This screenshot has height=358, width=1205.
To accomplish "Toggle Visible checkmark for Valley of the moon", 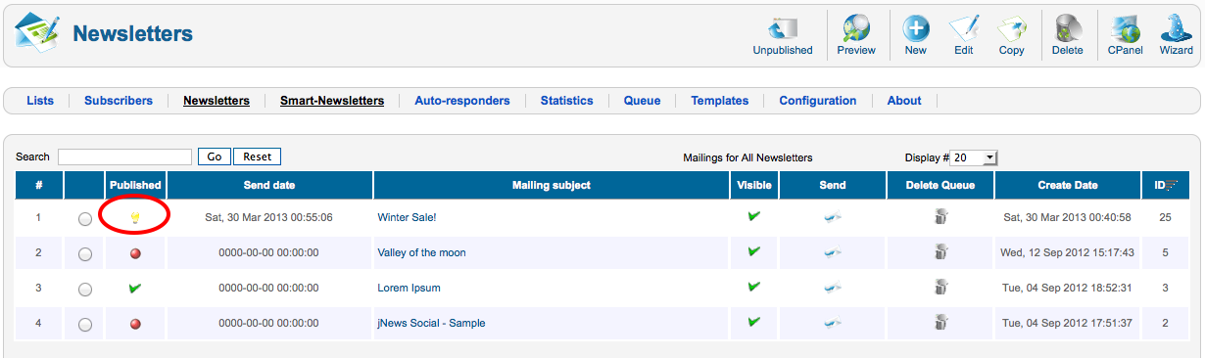I will pyautogui.click(x=753, y=251).
